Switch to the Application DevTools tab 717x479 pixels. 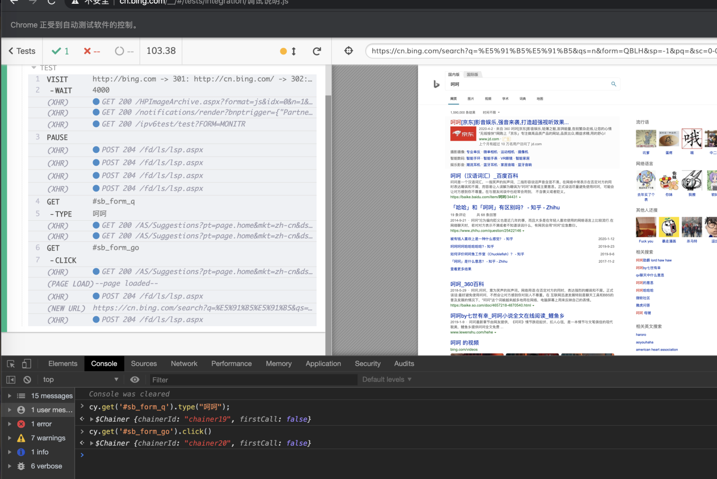click(x=324, y=364)
